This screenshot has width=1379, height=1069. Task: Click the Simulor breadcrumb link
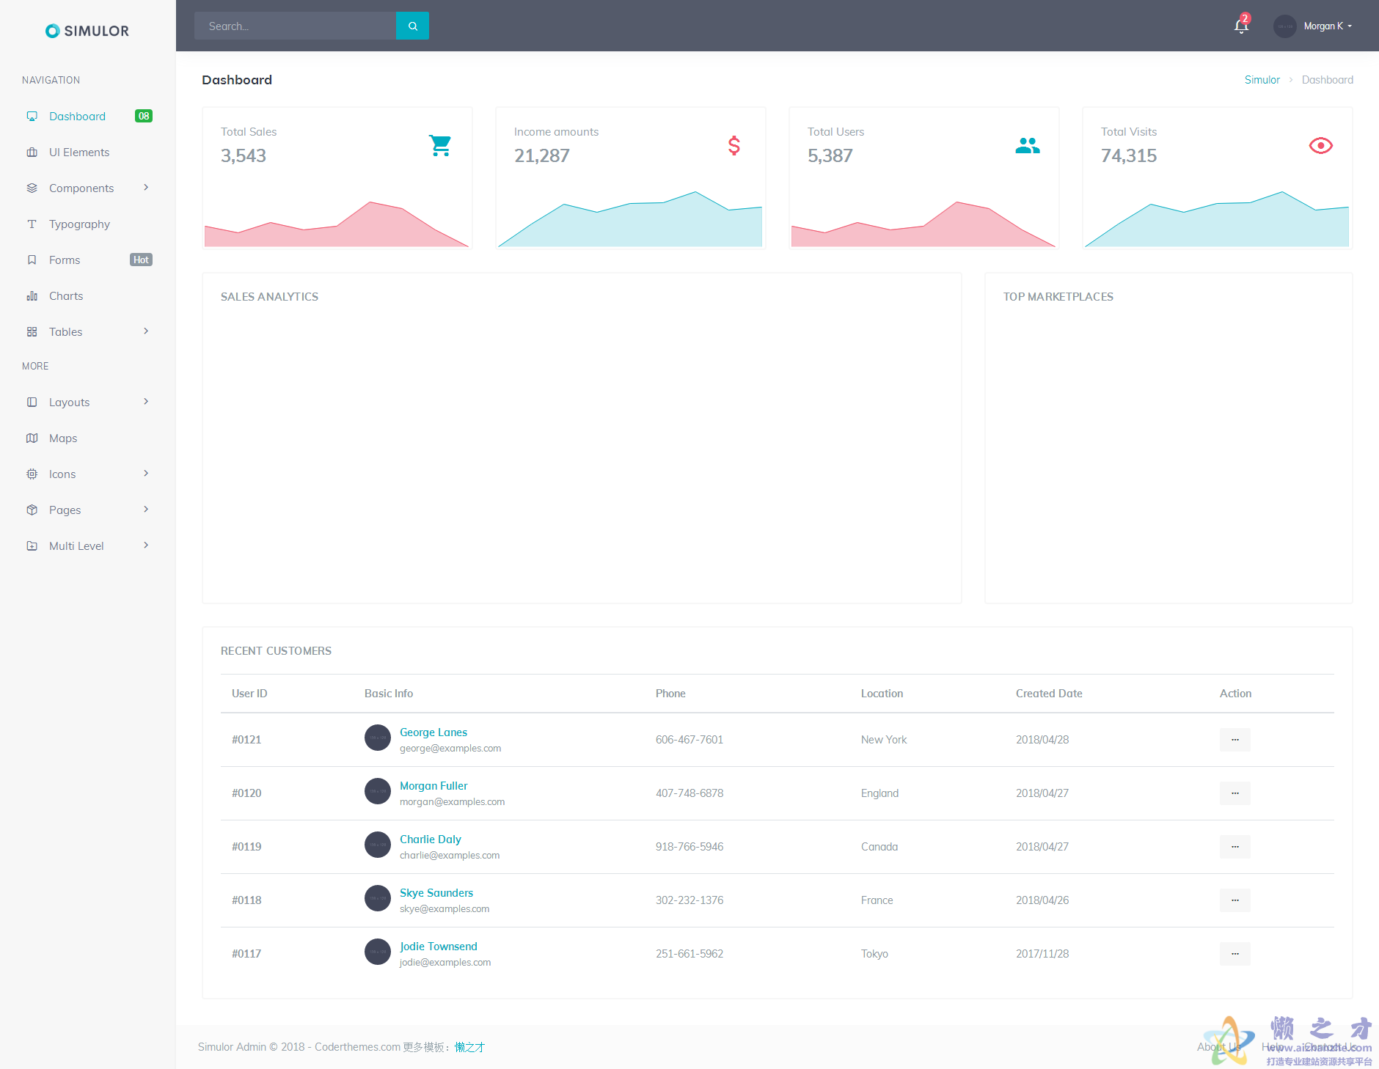(x=1262, y=80)
